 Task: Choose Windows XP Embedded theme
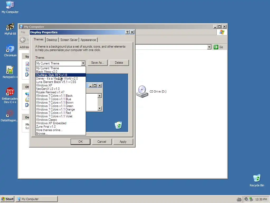61,123
